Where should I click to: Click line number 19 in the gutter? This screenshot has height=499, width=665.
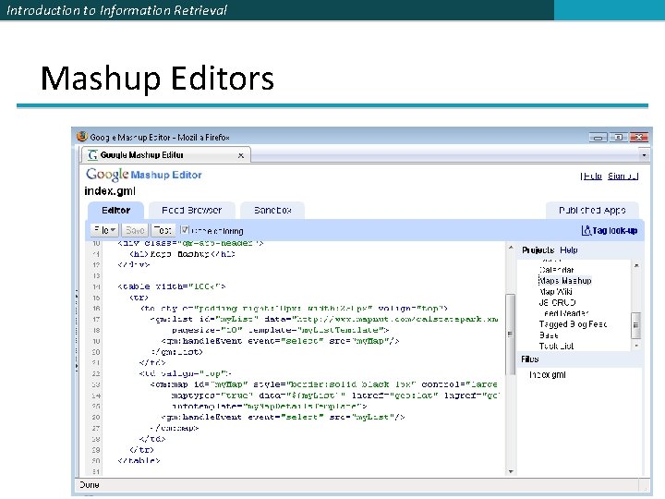(x=96, y=341)
